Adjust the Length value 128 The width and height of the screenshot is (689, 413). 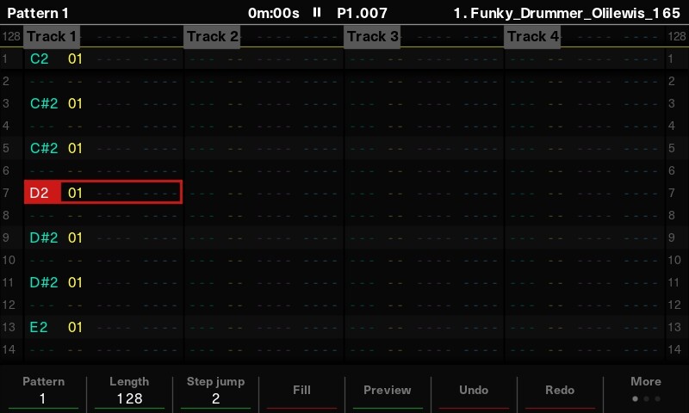tap(129, 398)
